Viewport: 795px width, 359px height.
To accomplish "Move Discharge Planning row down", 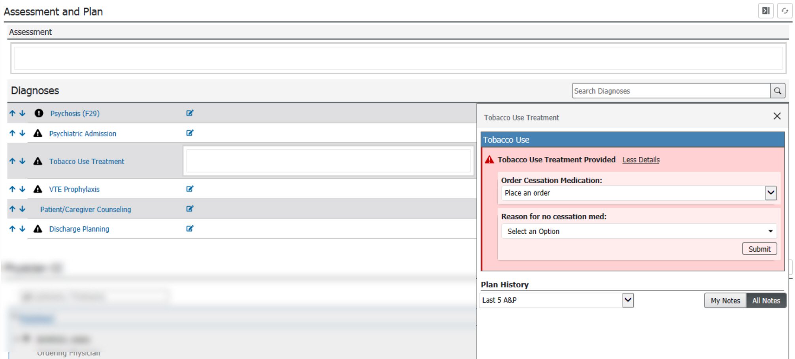I will 23,229.
